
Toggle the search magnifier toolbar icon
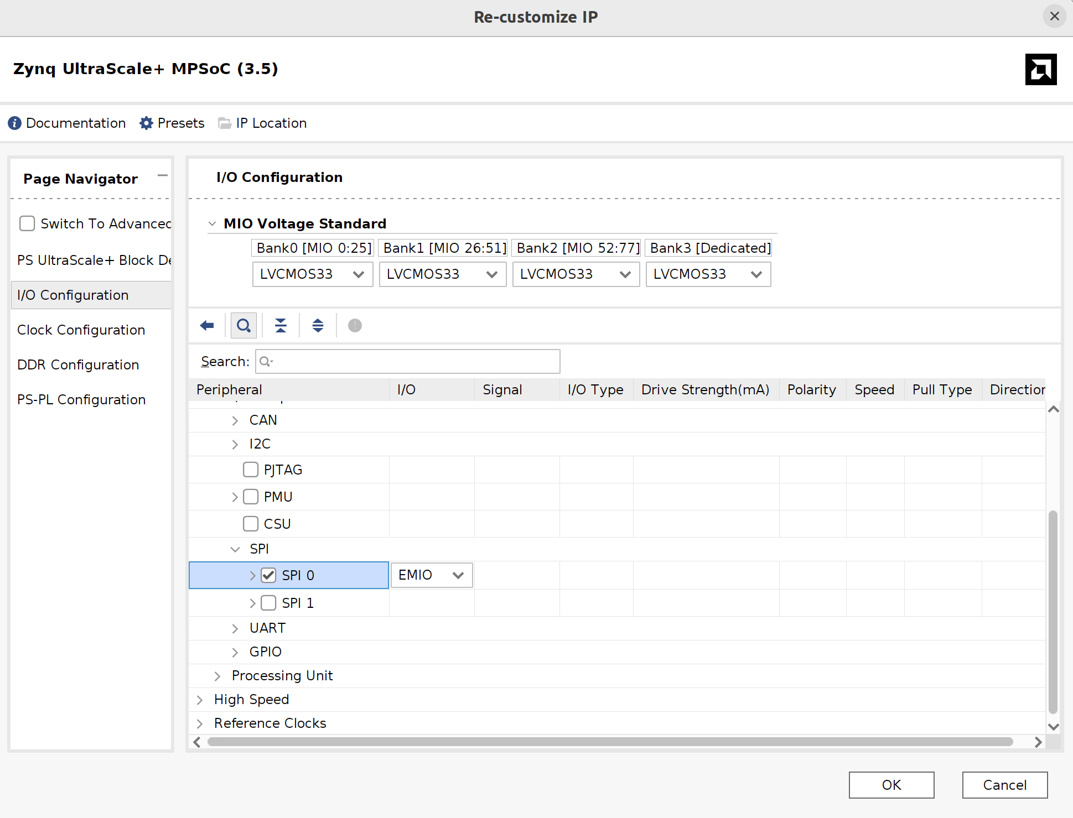click(243, 325)
